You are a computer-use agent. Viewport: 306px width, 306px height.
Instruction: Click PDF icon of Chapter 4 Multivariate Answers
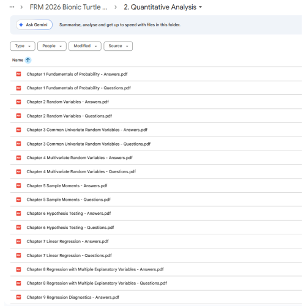point(18,158)
